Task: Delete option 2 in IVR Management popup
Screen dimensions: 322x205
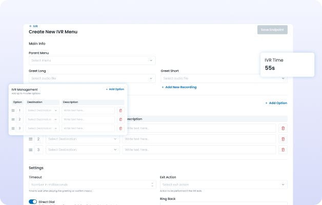Action: 120,119
